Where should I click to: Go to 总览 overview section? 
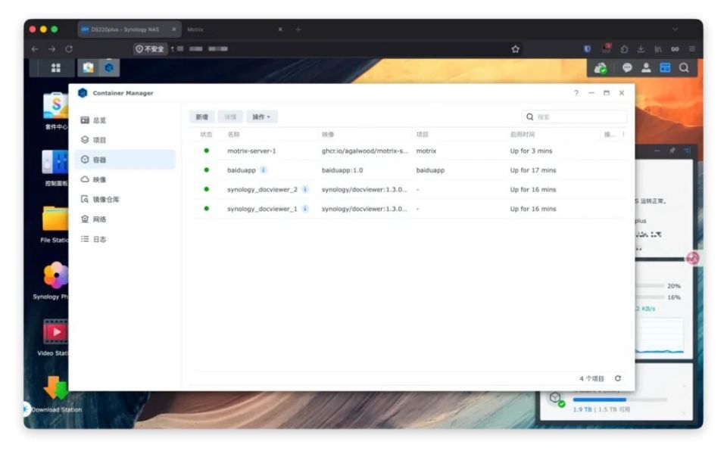pos(125,120)
